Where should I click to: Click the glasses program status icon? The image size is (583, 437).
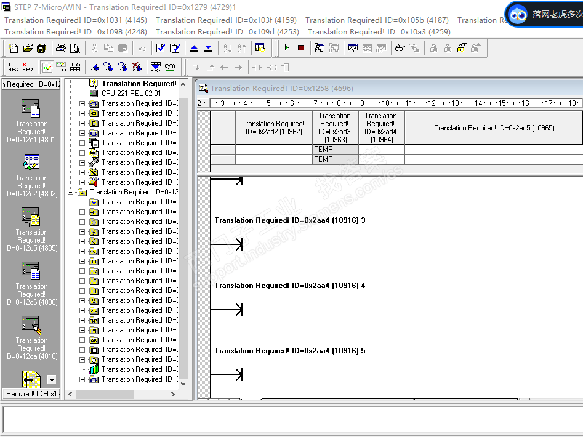pos(400,48)
